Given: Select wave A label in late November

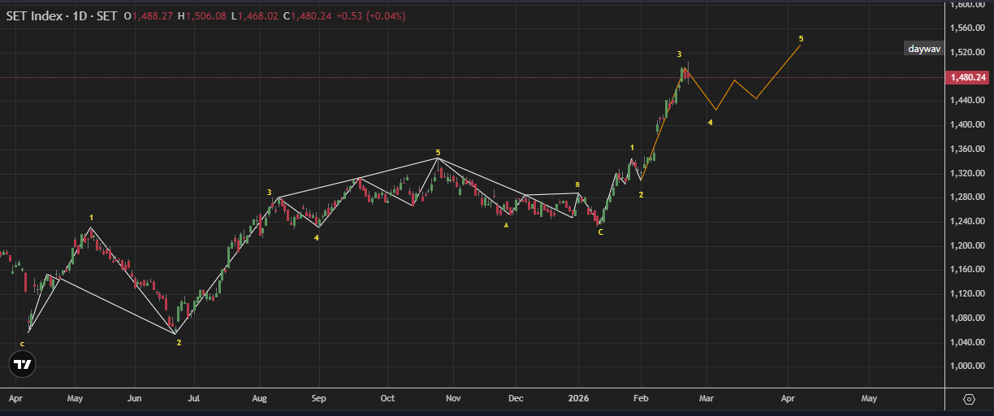Looking at the screenshot, I should point(506,225).
